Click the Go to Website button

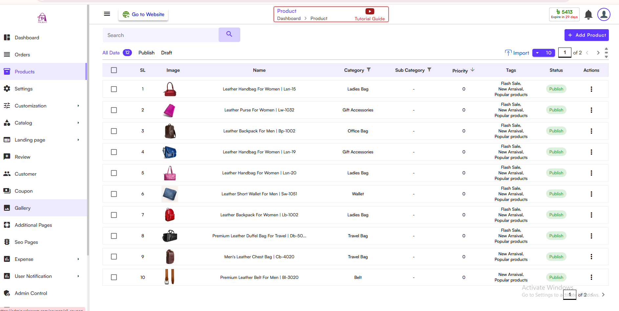click(x=143, y=14)
